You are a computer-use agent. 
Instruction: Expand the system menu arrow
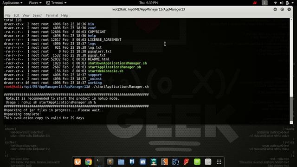click(292, 3)
